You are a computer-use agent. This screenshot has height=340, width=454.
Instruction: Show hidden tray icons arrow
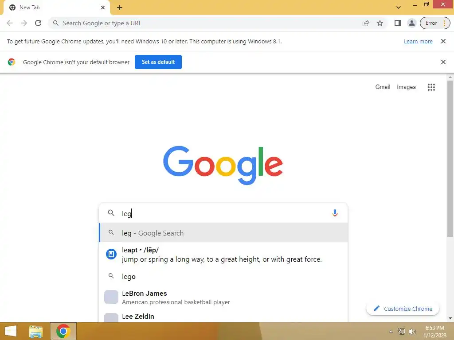click(391, 332)
